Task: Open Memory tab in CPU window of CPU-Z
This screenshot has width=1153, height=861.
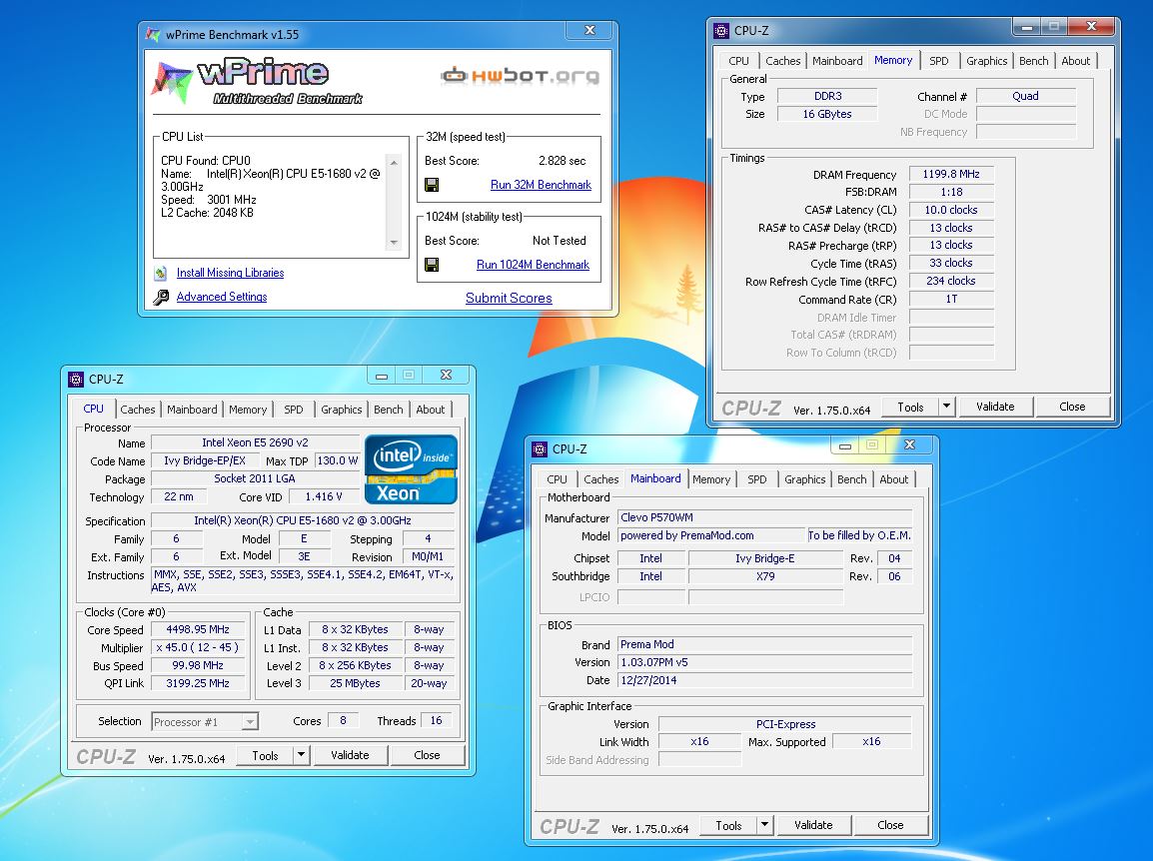Action: coord(247,410)
